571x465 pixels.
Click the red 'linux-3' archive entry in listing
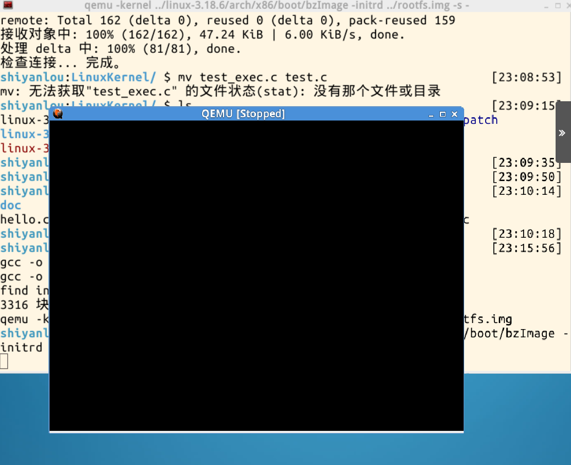pos(24,149)
